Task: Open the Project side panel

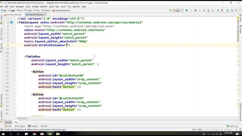Action: [x=1, y=19]
